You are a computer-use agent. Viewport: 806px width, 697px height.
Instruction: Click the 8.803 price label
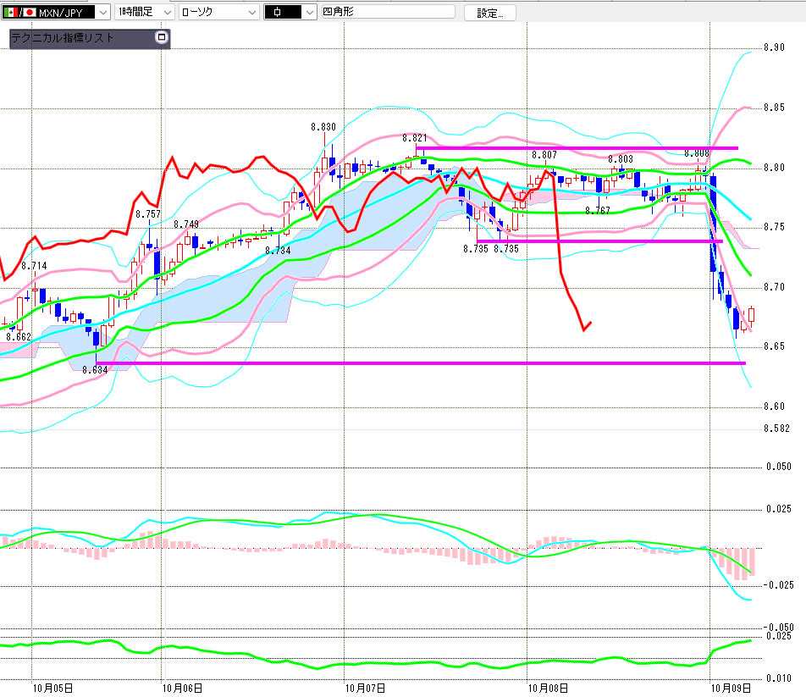(621, 159)
